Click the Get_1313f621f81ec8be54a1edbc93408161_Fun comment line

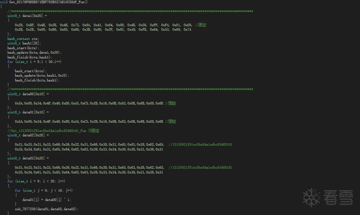(53, 131)
